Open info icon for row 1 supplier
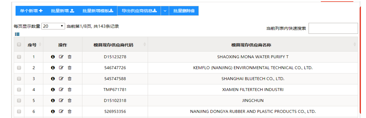366x118 pixels. point(53,57)
